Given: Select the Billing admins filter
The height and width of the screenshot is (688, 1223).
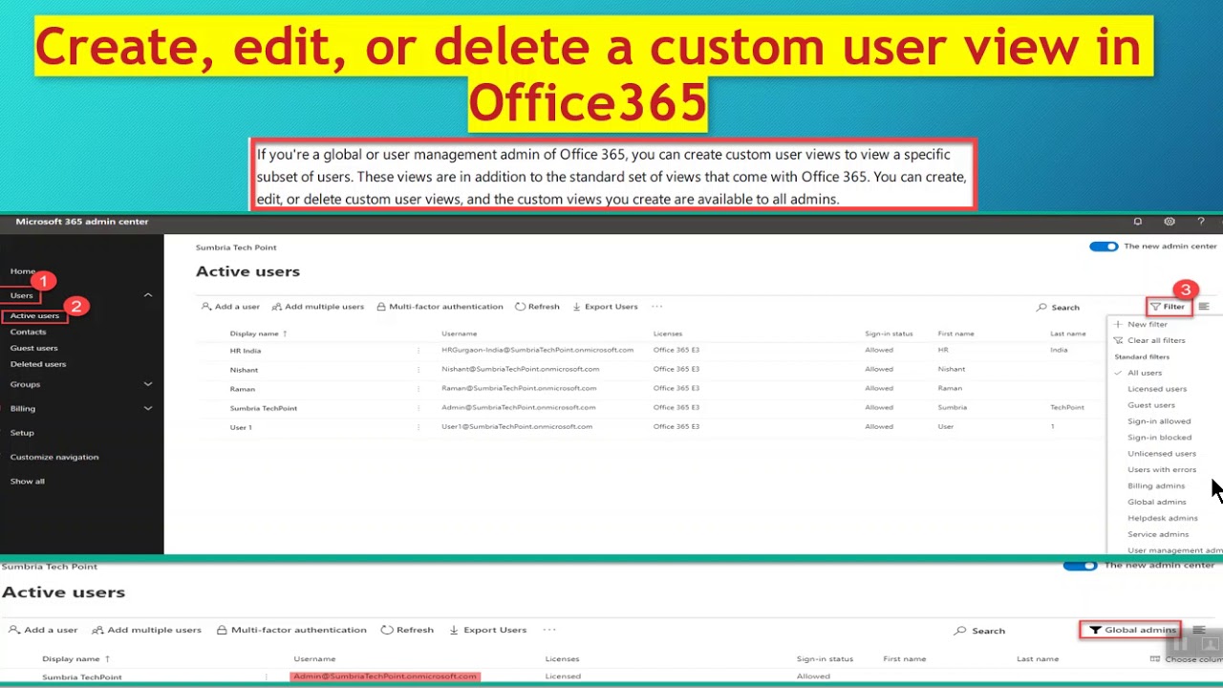Looking at the screenshot, I should tap(1156, 486).
